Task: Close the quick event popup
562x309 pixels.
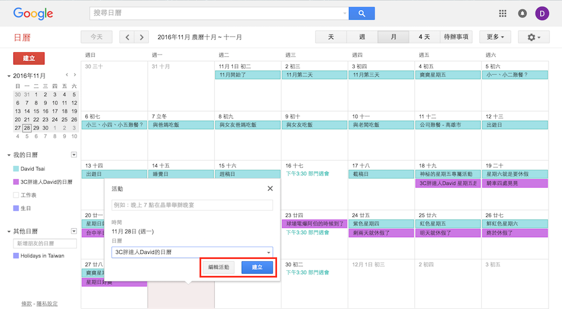Action: [270, 189]
